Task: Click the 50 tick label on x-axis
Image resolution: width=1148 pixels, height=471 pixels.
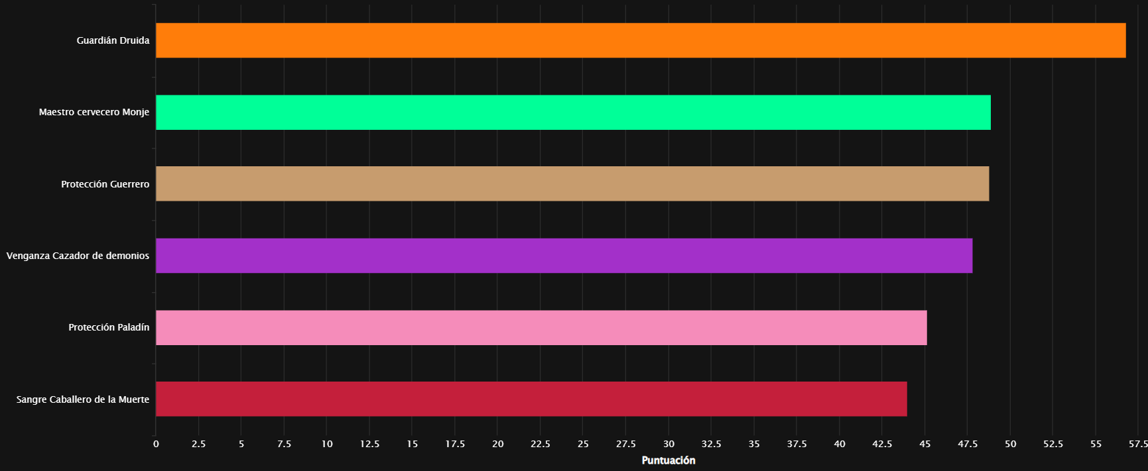Action: click(x=1010, y=444)
